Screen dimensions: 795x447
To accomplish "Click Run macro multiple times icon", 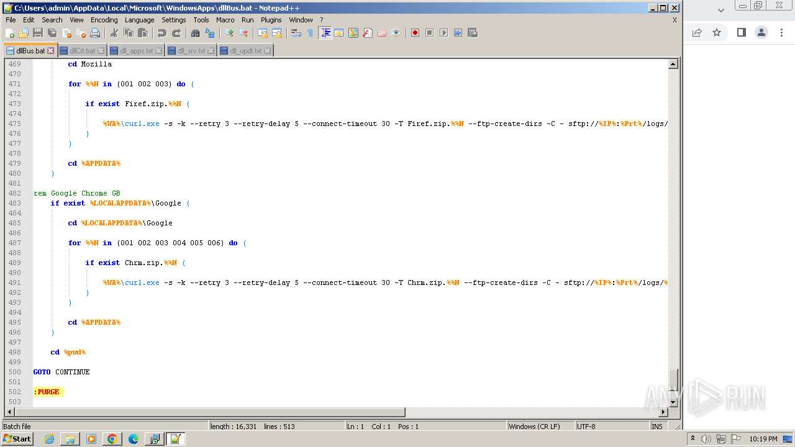I will click(x=458, y=33).
